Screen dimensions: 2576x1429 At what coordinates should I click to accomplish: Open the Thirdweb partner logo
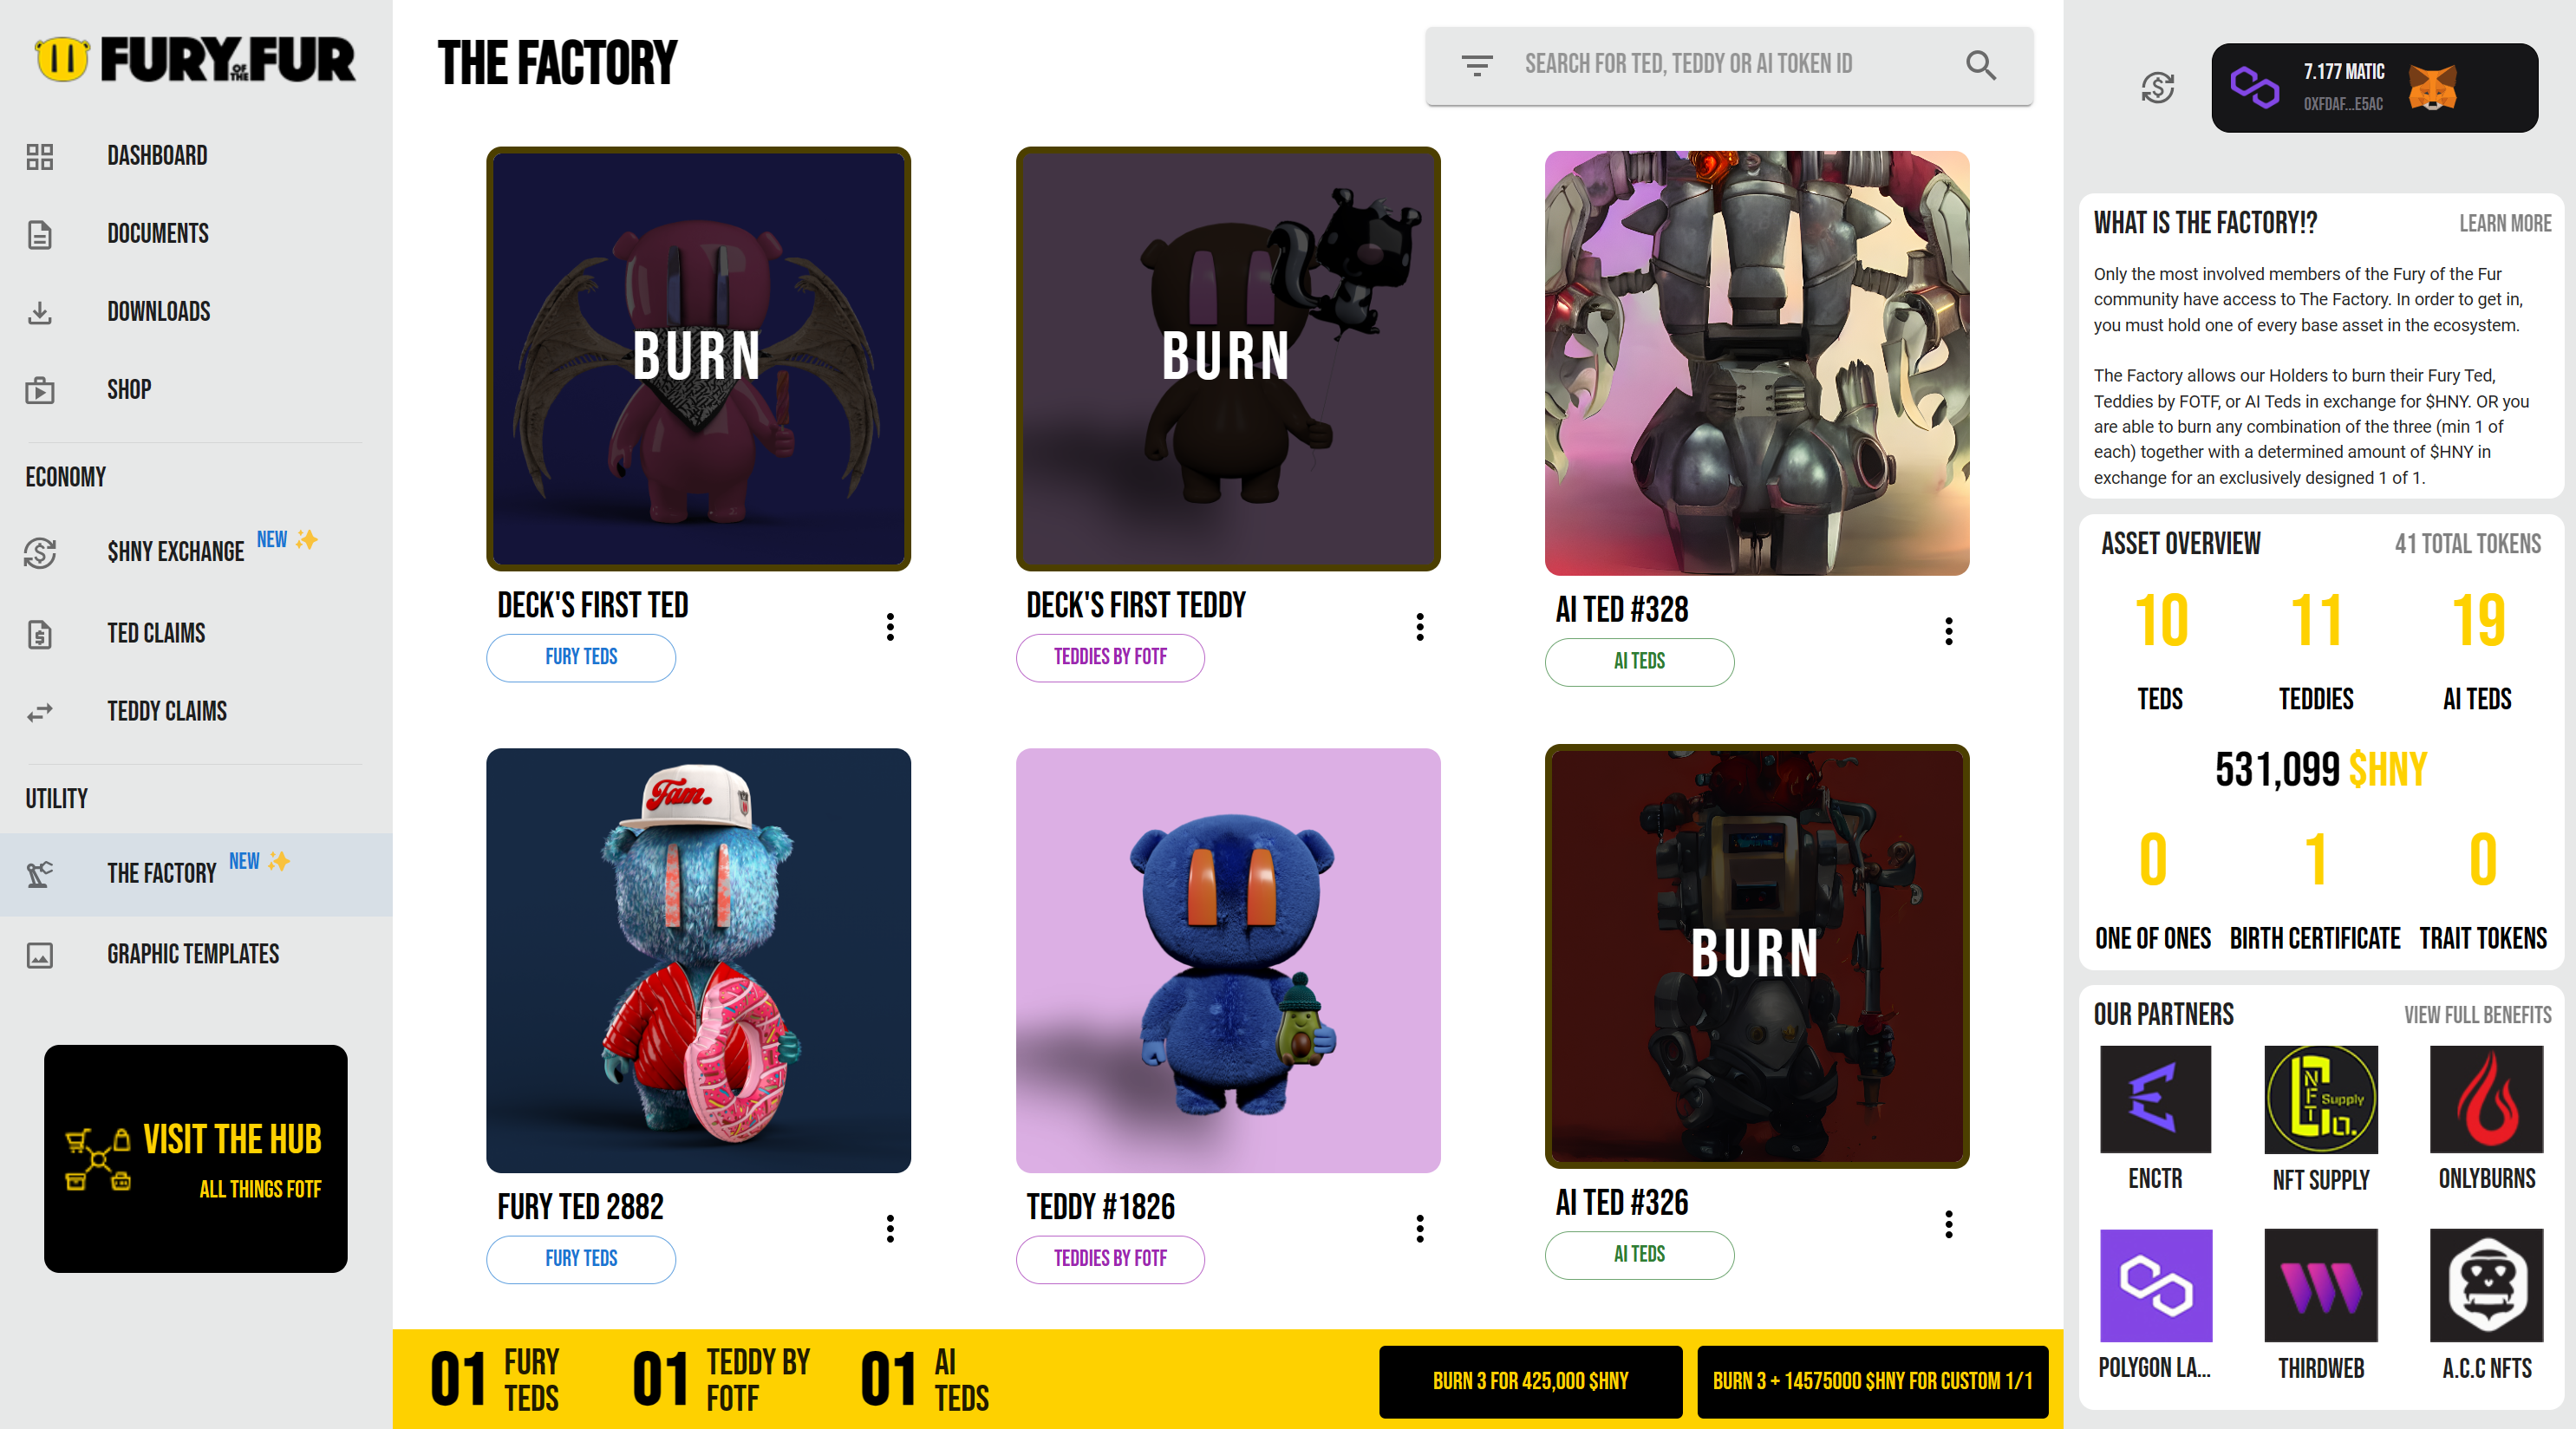2320,1285
